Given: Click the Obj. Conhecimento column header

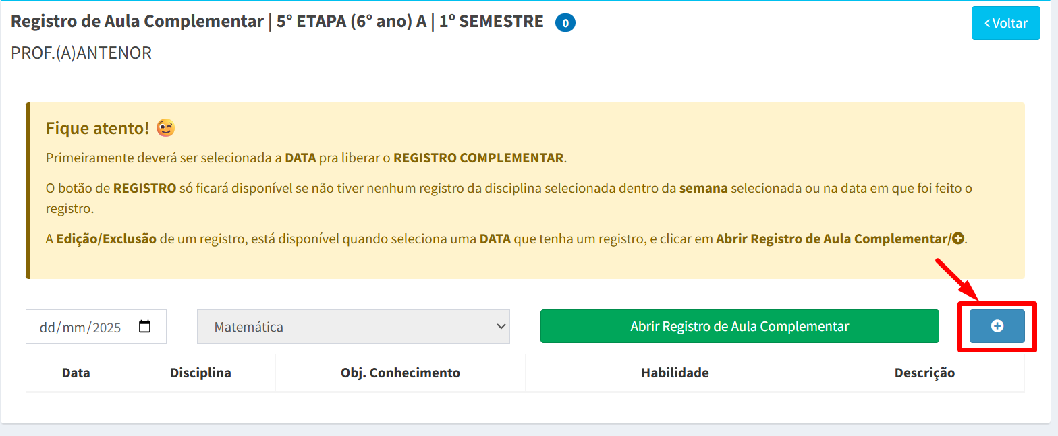Looking at the screenshot, I should [x=400, y=373].
